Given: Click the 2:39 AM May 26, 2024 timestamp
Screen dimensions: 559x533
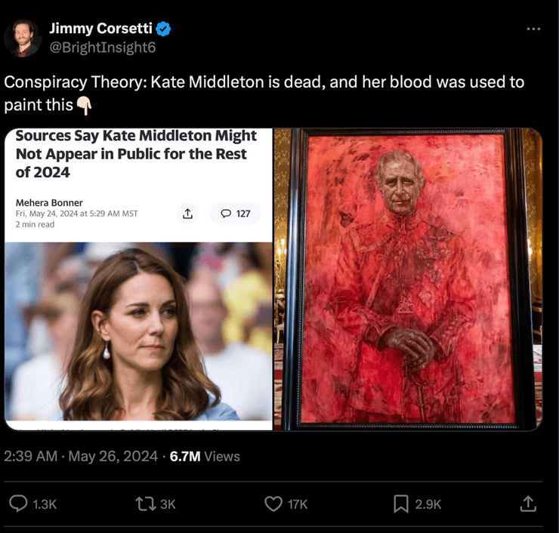Looking at the screenshot, I should pyautogui.click(x=81, y=456).
